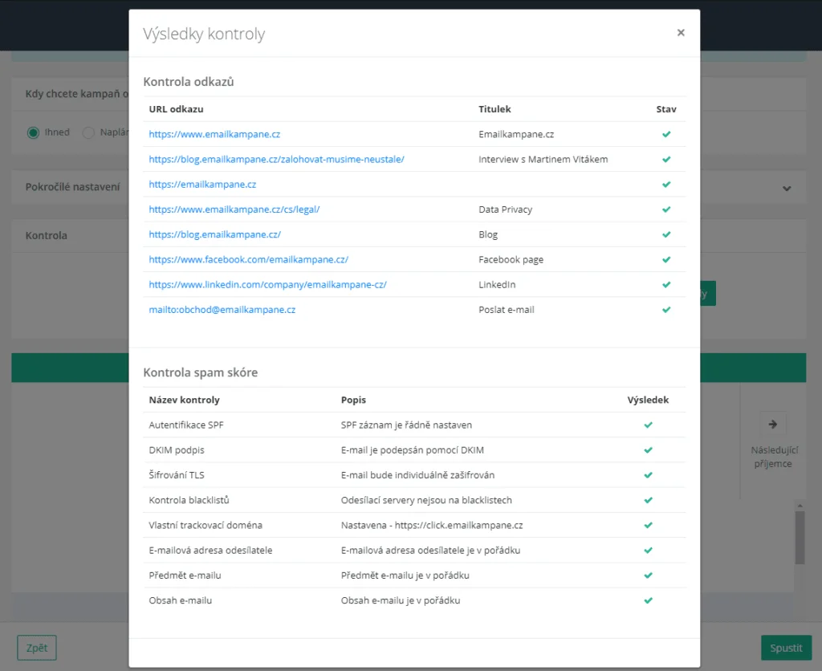Screen dimensions: 822x671
Task: Open the LinkedIn company link
Action: (x=268, y=285)
